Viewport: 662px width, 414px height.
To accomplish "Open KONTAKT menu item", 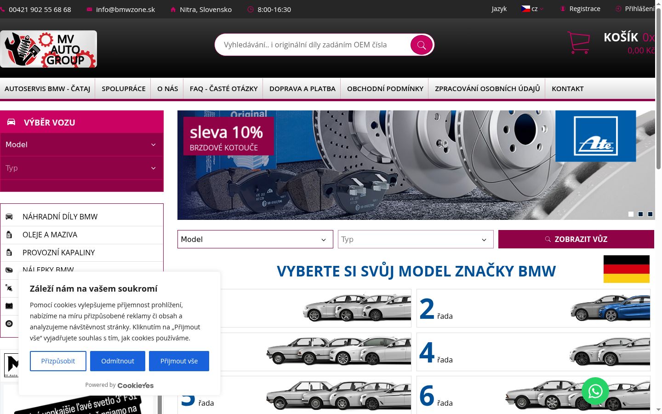I will coord(568,88).
